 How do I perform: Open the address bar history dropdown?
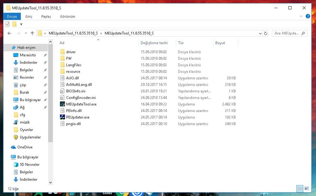(260, 33)
